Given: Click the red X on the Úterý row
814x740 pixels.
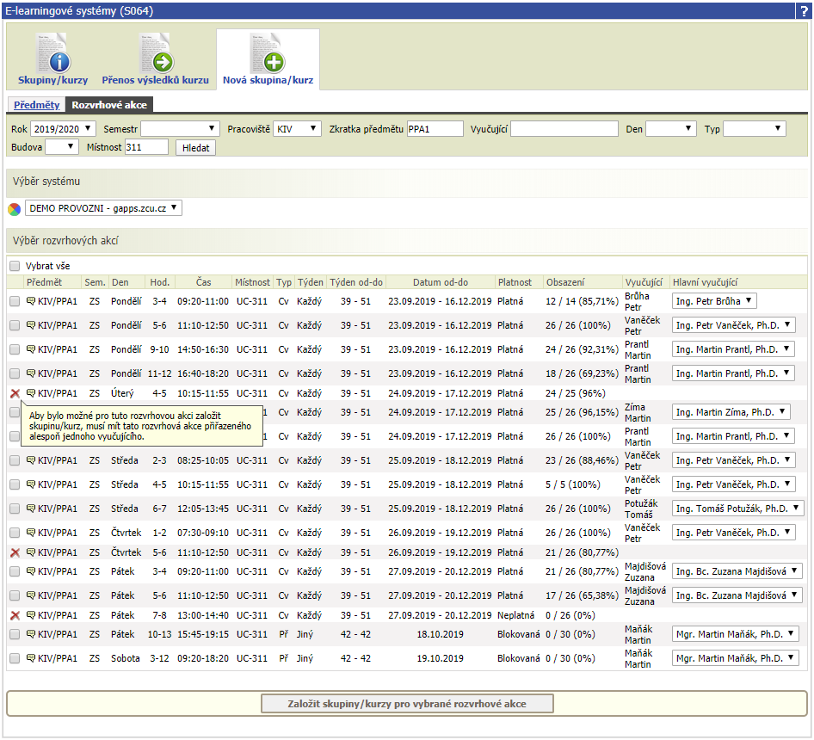Looking at the screenshot, I should [15, 393].
